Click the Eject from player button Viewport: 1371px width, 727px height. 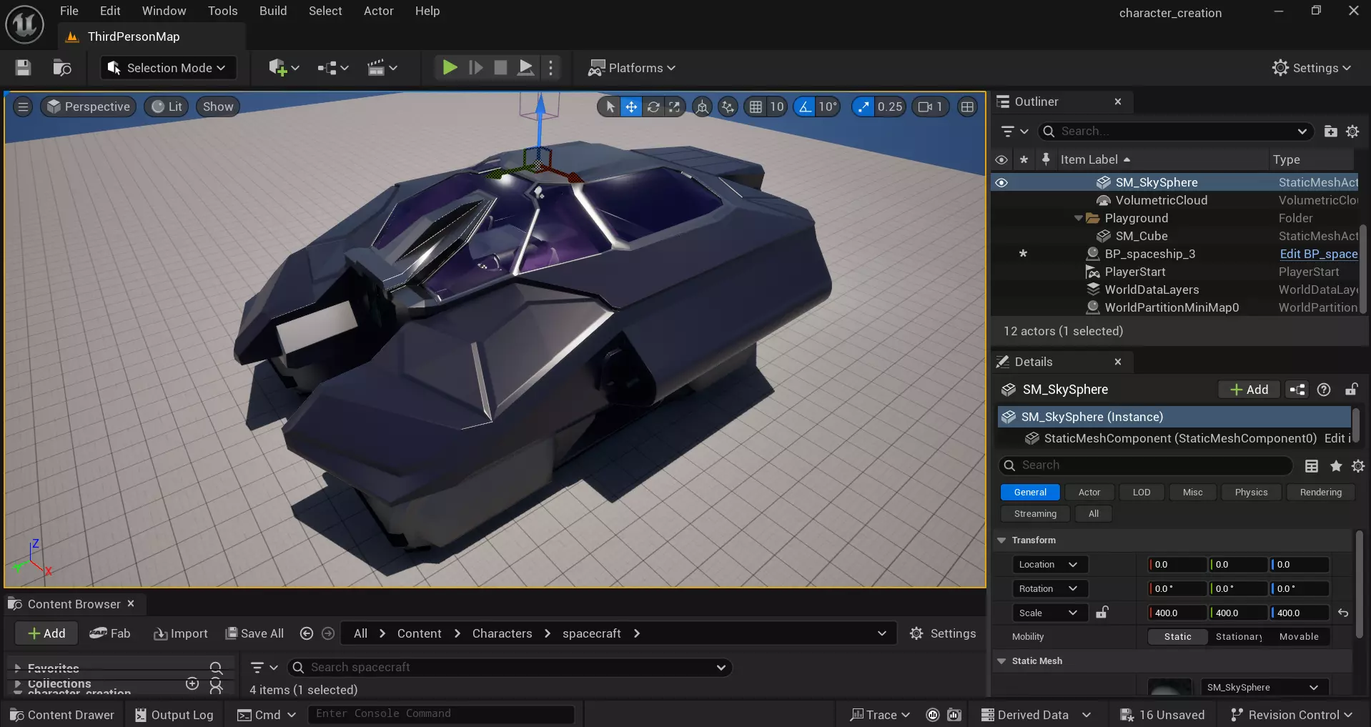[x=525, y=68]
